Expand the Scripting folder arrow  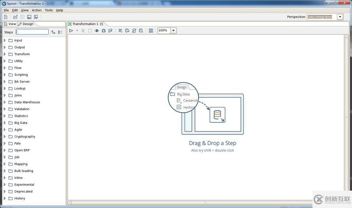tap(4, 75)
